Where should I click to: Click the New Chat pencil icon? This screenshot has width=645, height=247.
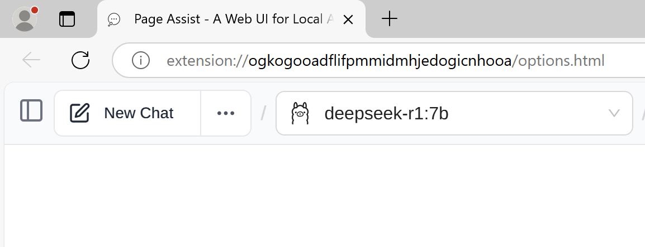pyautogui.click(x=80, y=113)
